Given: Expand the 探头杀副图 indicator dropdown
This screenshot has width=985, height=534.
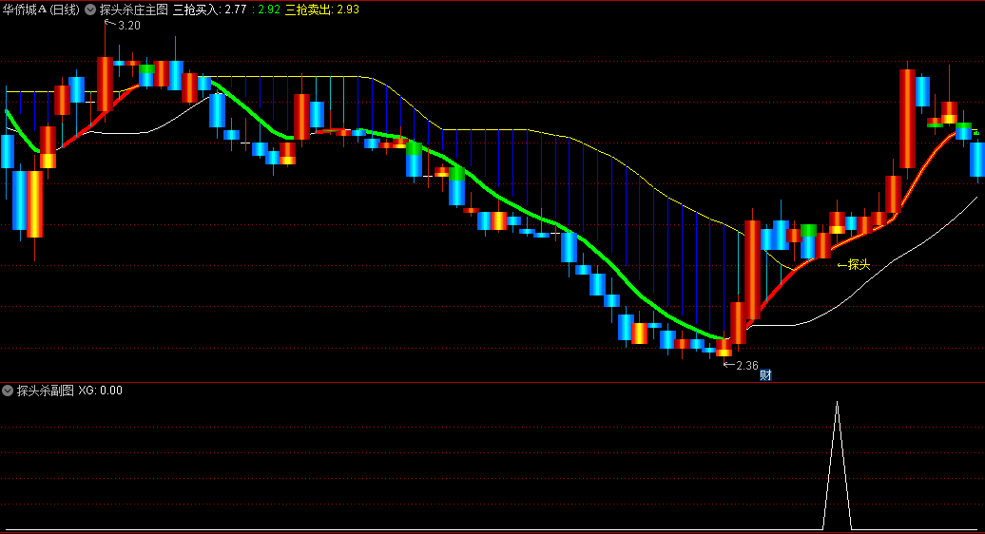Looking at the screenshot, I should click(x=8, y=391).
